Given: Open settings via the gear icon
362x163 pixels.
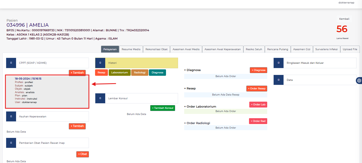Looking at the screenshot, I should 359,80.
